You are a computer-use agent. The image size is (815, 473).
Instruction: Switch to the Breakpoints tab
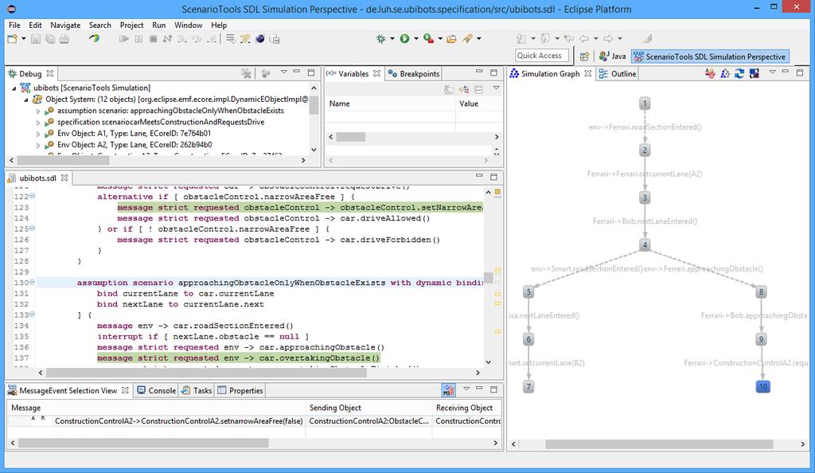click(414, 74)
